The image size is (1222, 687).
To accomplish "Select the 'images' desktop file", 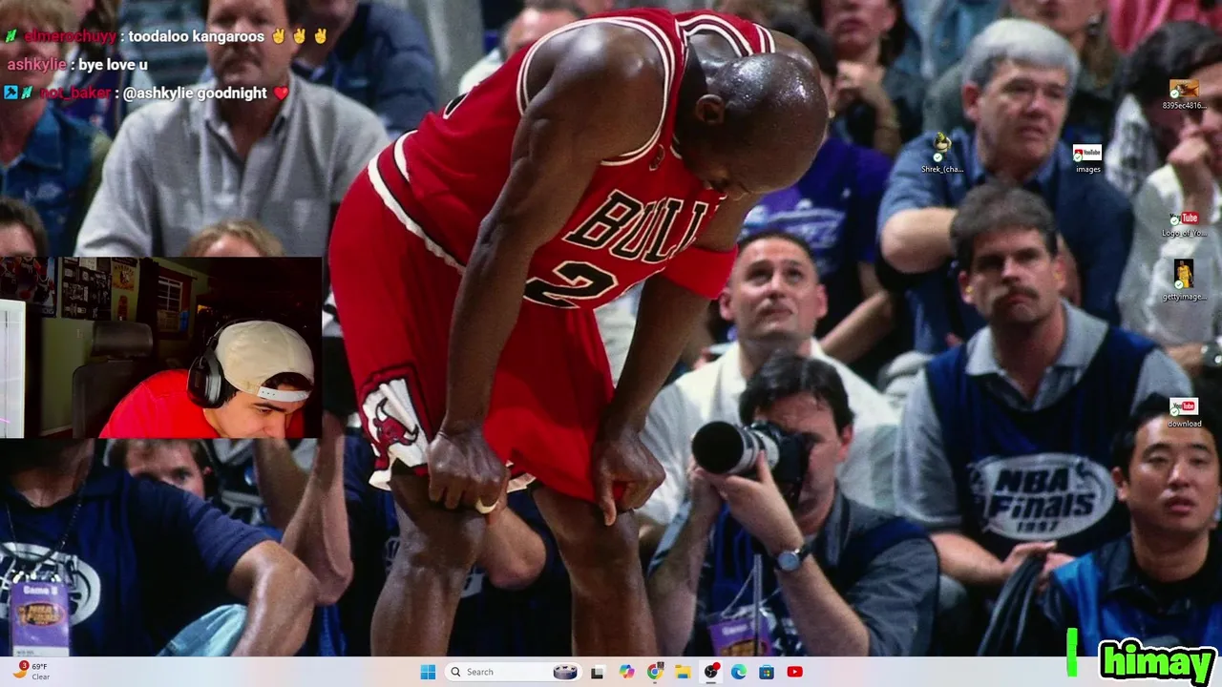I will pos(1087,158).
